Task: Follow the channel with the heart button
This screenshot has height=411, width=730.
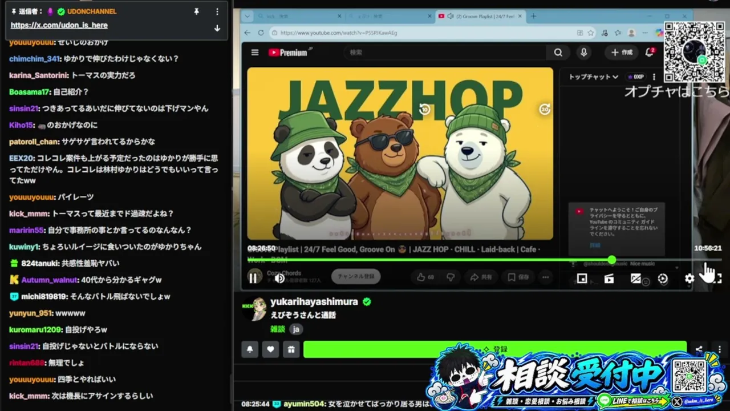Action: tap(270, 349)
